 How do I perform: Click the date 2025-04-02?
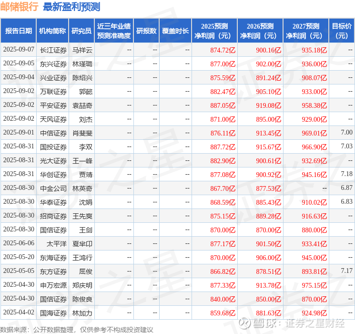(x=19, y=312)
